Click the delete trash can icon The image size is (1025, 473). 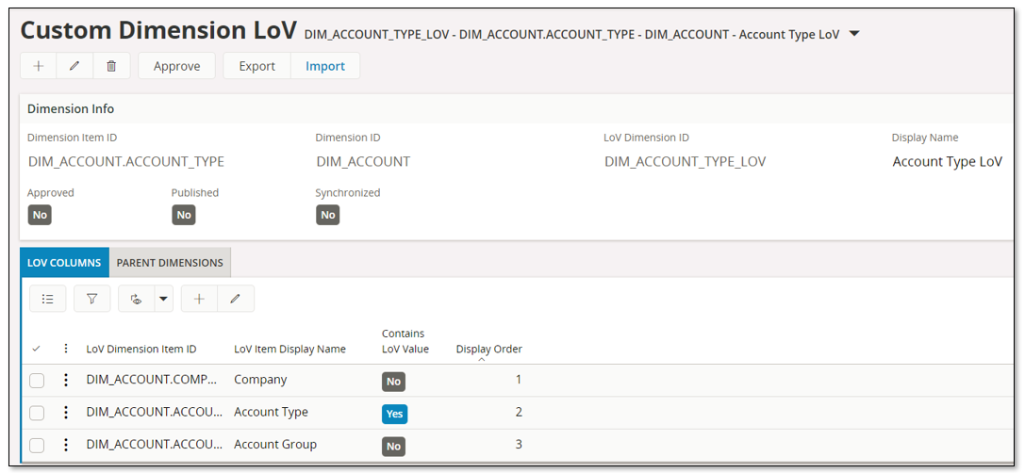point(111,66)
